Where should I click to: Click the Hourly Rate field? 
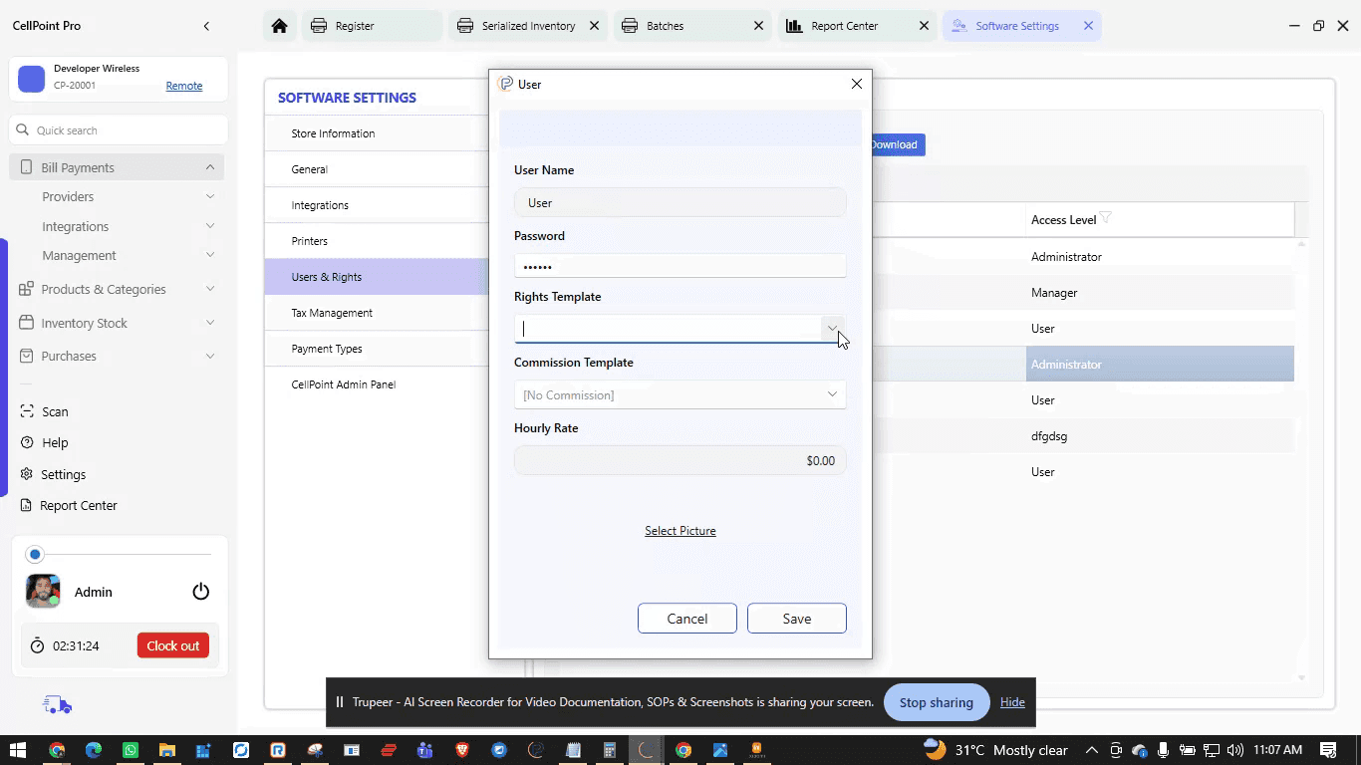click(680, 460)
